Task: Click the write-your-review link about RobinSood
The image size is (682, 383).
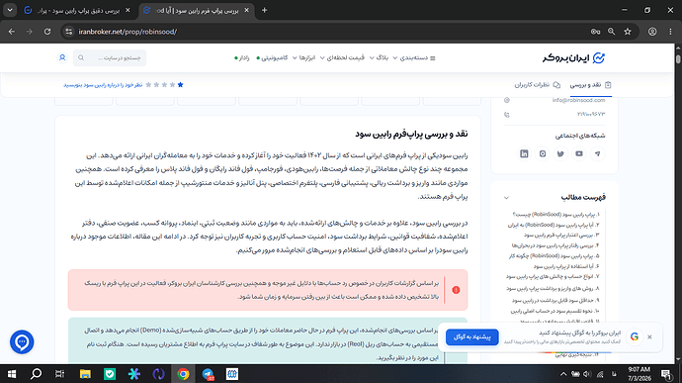Action: click(103, 85)
